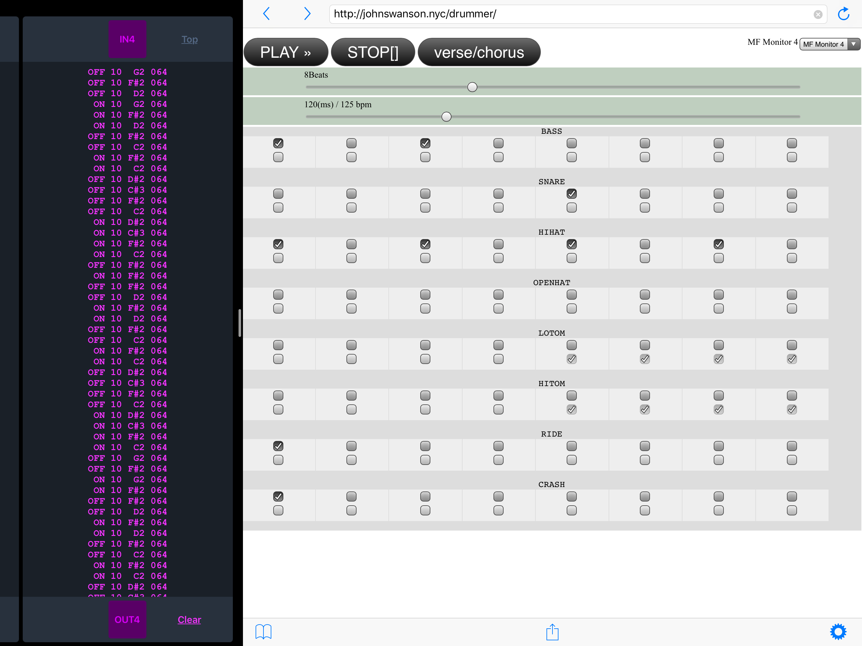
Task: Select the IN4 tab in MIDI monitor
Action: [127, 39]
